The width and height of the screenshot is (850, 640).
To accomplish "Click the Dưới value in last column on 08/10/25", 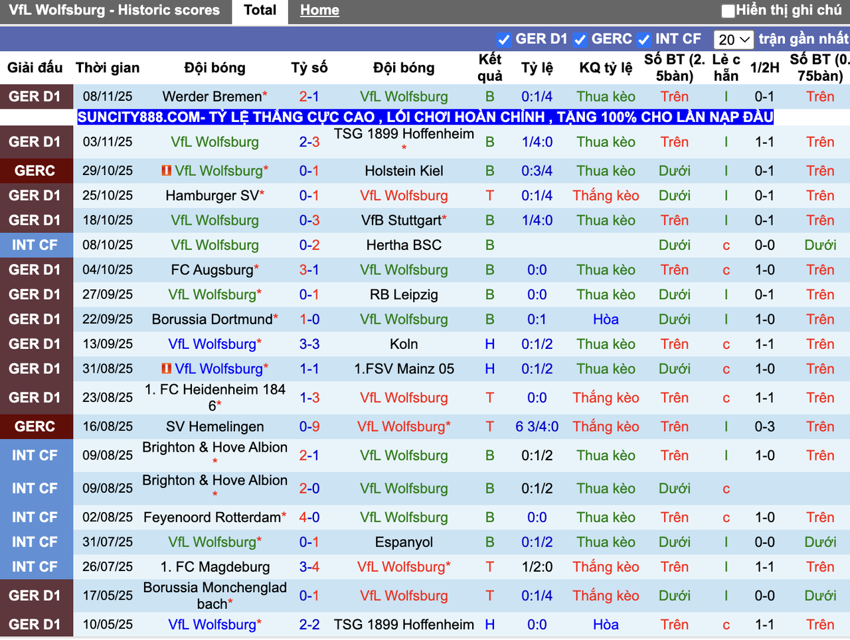I will click(x=820, y=245).
